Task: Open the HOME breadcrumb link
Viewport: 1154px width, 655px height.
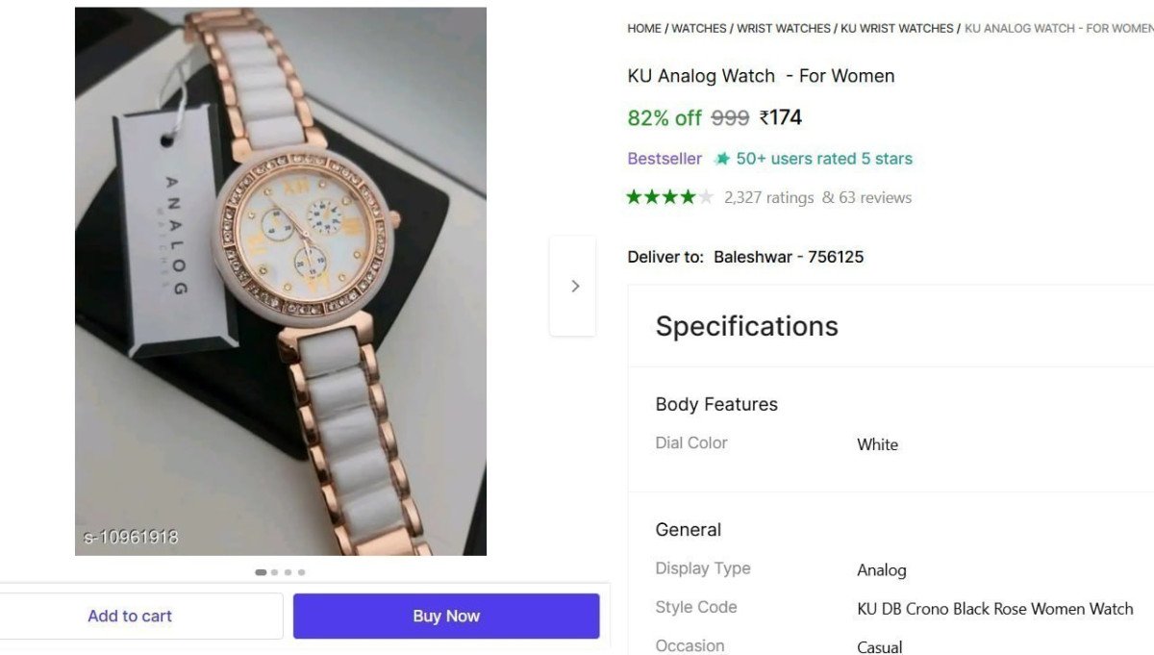Action: point(643,28)
